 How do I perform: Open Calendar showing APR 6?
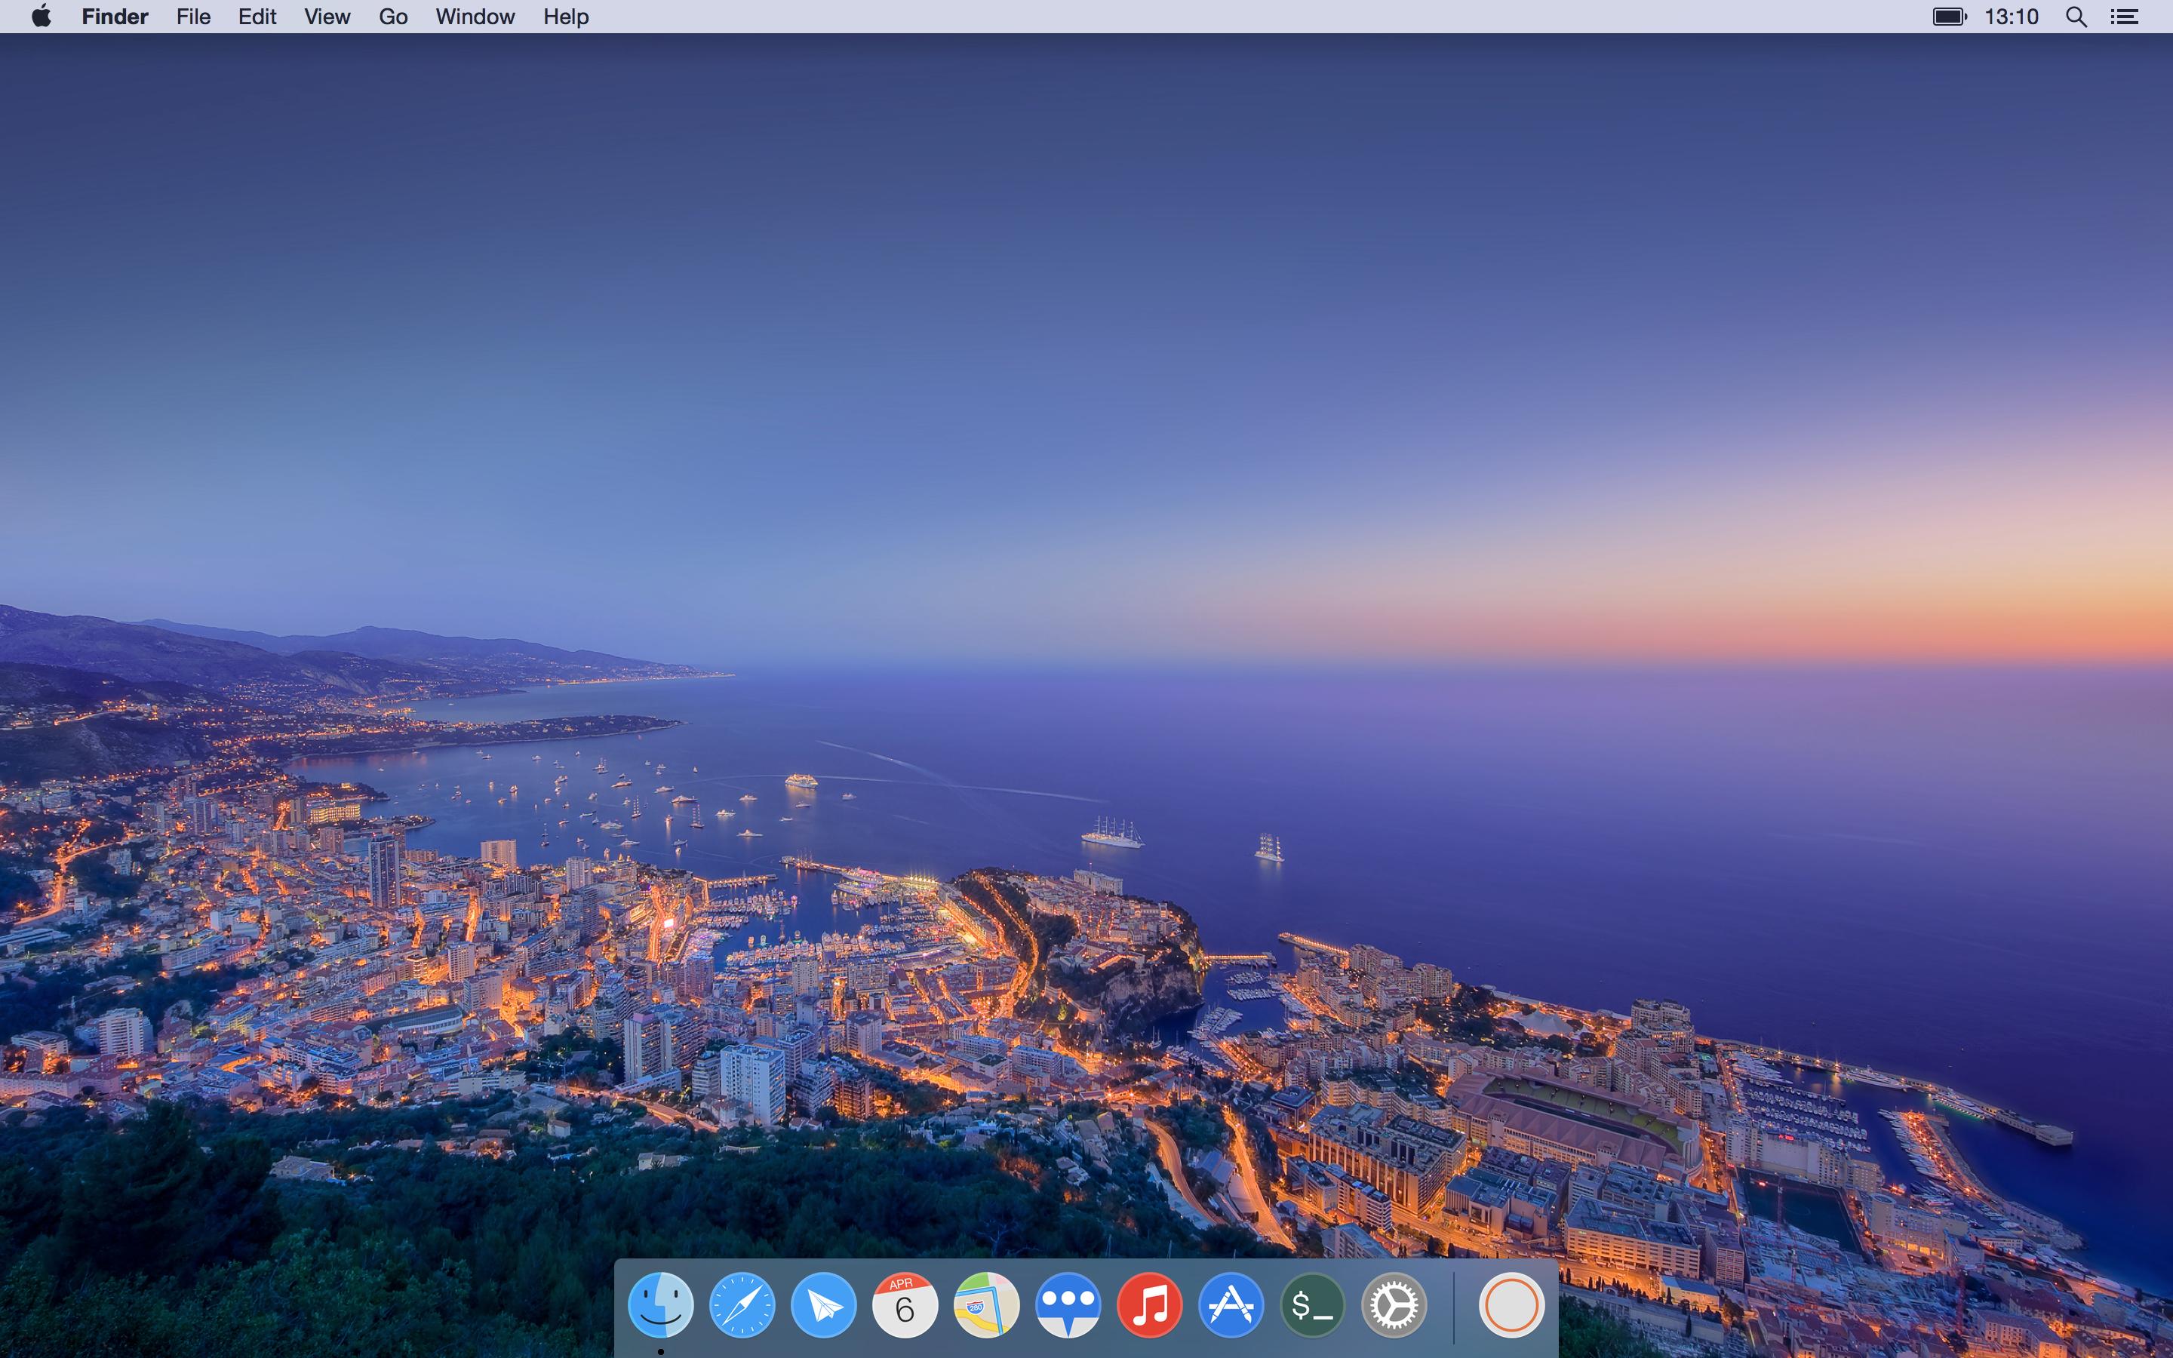(904, 1304)
